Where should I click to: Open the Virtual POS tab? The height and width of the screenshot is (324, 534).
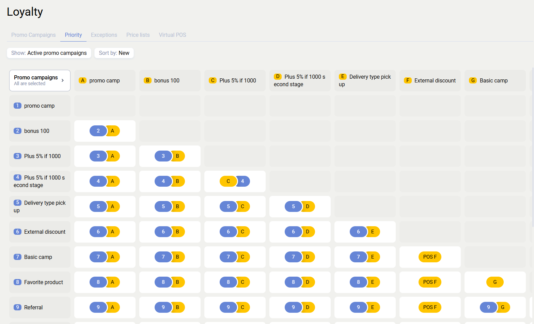pyautogui.click(x=172, y=35)
